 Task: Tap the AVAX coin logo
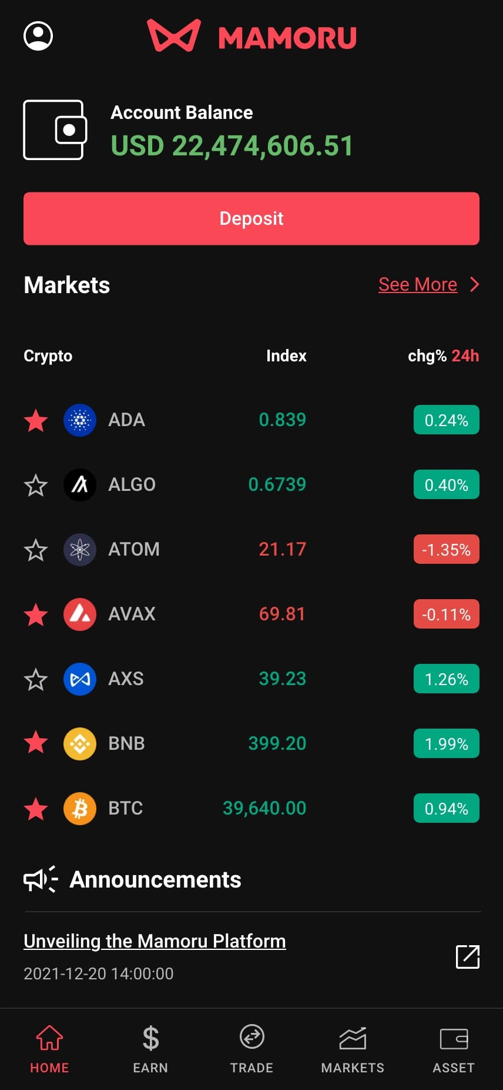pyautogui.click(x=80, y=614)
